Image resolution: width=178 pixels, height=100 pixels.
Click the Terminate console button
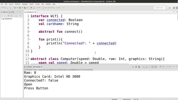tap(133, 67)
